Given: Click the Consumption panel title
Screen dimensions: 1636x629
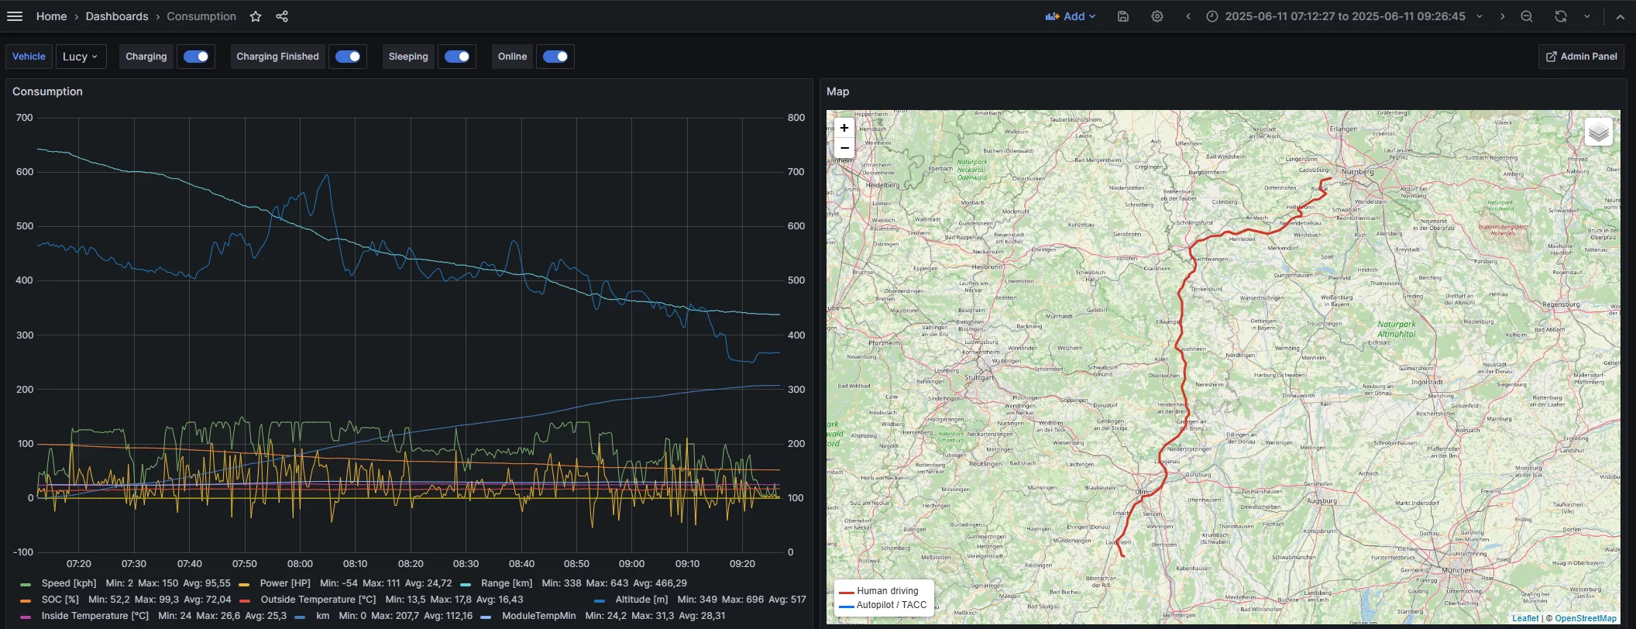Looking at the screenshot, I should point(47,91).
